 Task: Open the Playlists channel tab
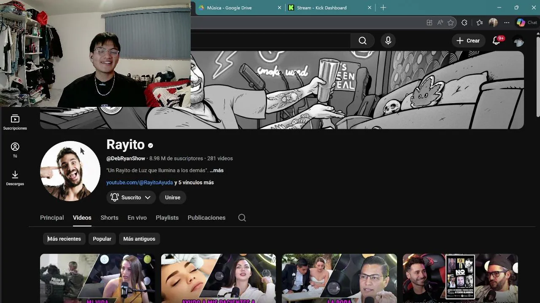(x=167, y=218)
